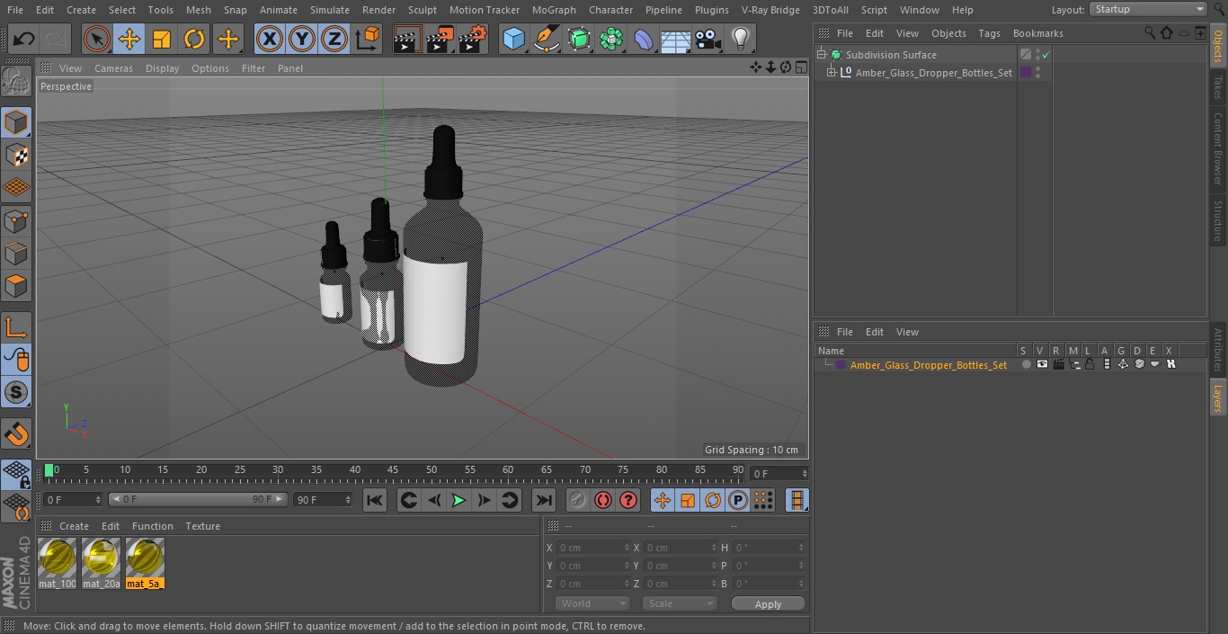Open the World coordinate dropdown
This screenshot has height=634, width=1228.
[x=592, y=603]
